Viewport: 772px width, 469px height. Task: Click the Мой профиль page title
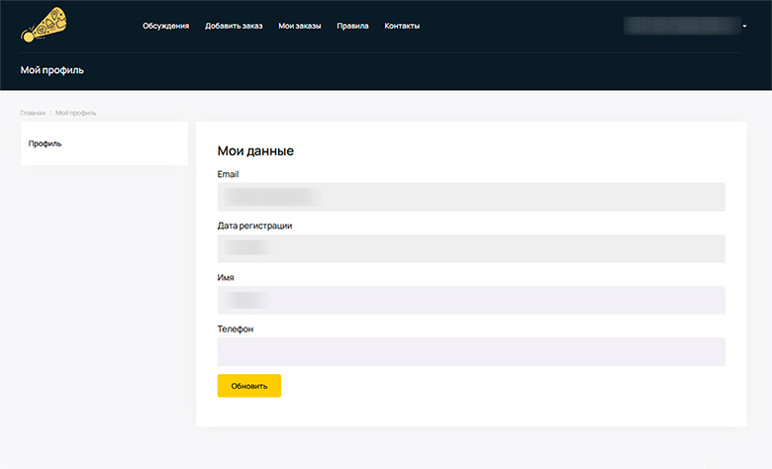pyautogui.click(x=52, y=70)
